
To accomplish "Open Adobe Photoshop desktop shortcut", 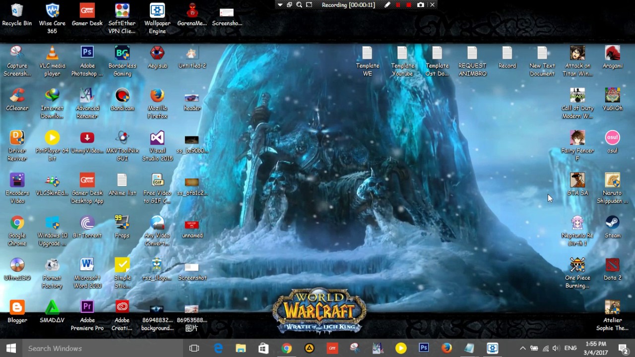I will pos(87,61).
